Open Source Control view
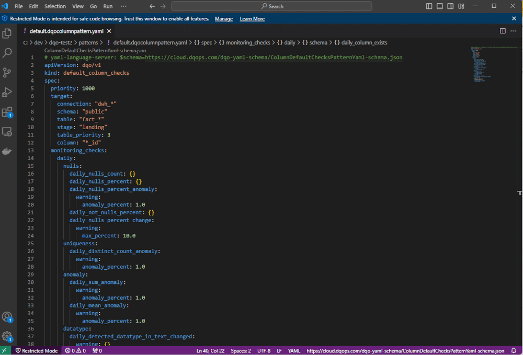 coord(7,73)
